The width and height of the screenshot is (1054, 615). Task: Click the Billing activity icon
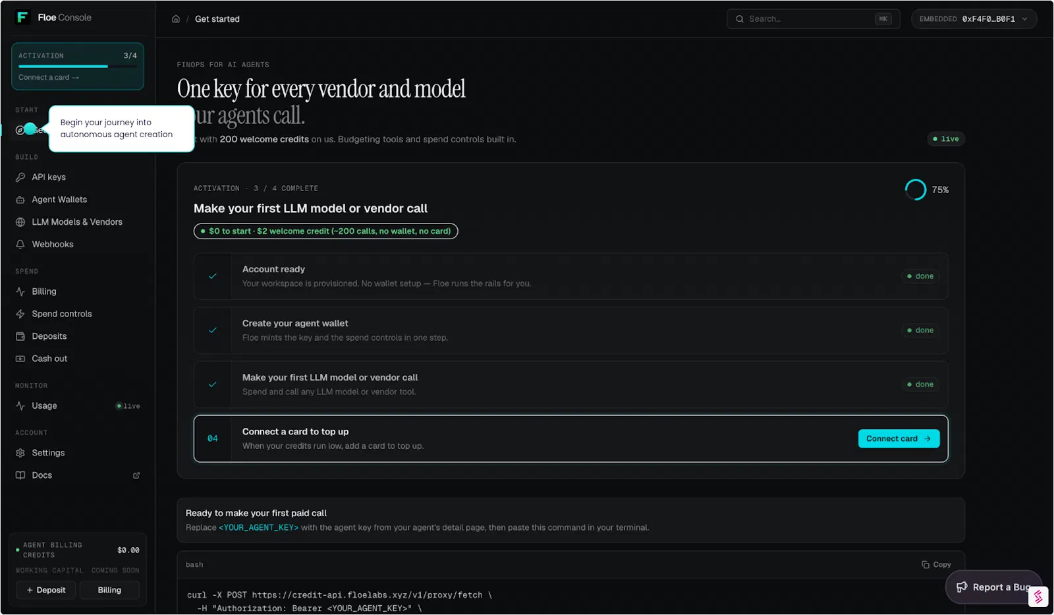(x=20, y=291)
